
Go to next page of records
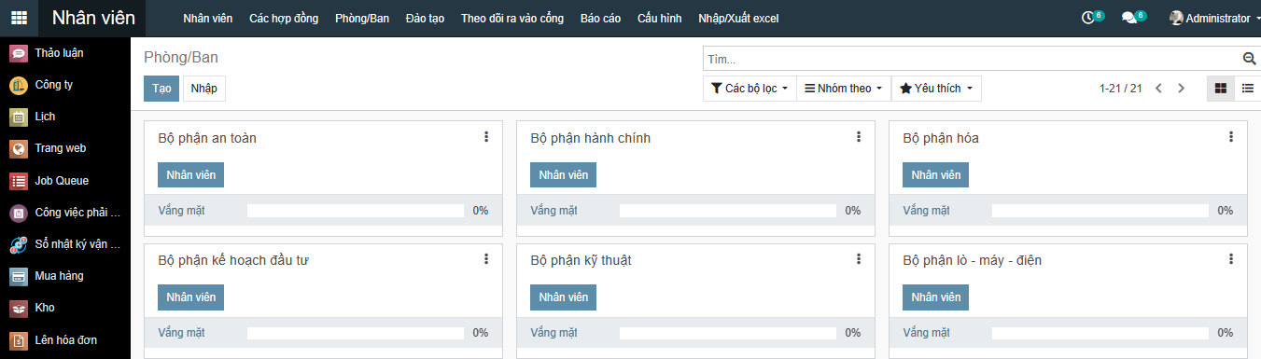1181,89
